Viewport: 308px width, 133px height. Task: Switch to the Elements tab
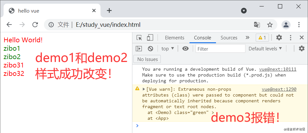175,38
